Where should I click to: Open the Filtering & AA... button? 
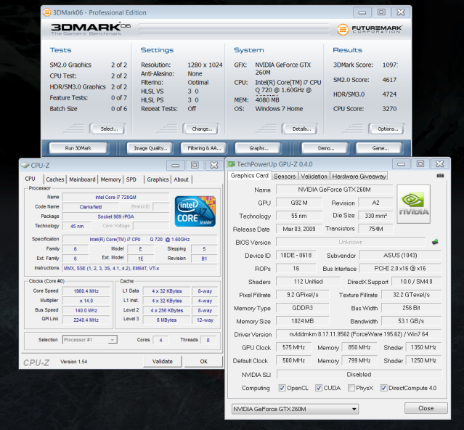(204, 148)
